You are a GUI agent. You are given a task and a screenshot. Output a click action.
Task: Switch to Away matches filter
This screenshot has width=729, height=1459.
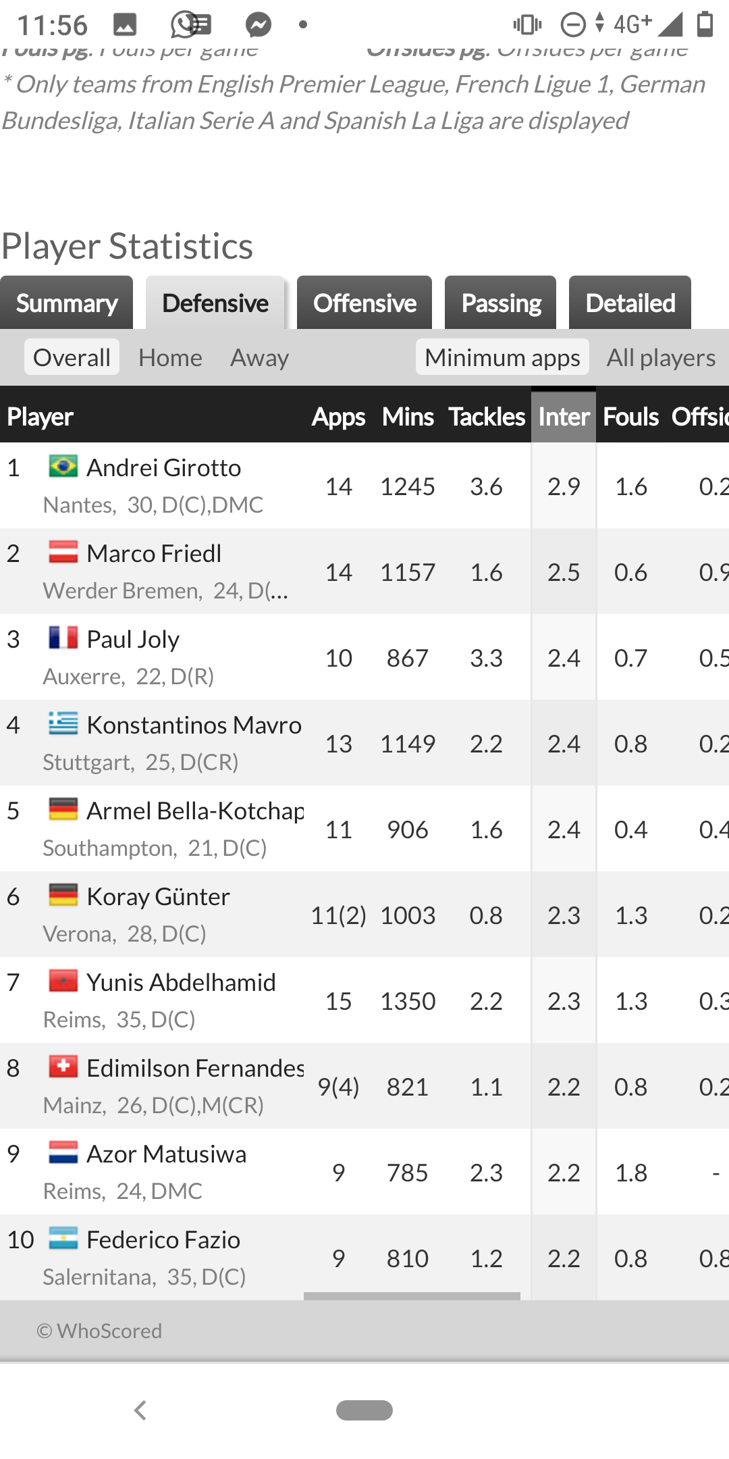(x=259, y=357)
